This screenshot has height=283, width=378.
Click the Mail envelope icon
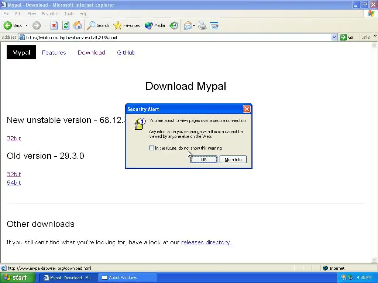[188, 25]
